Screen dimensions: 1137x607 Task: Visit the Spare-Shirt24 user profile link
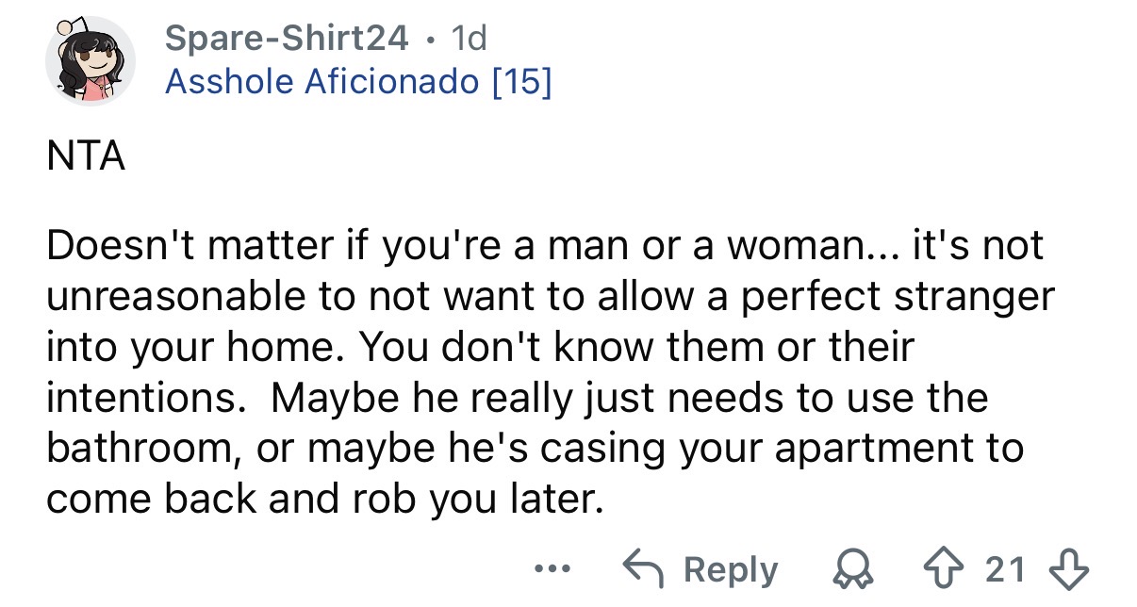(x=288, y=38)
